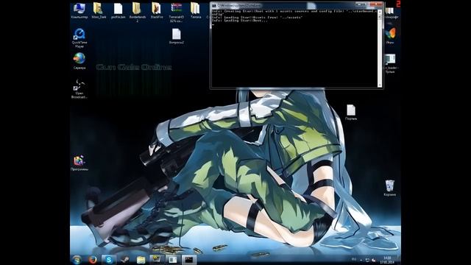
Task: Open the Windows Start menu
Action: [77, 259]
